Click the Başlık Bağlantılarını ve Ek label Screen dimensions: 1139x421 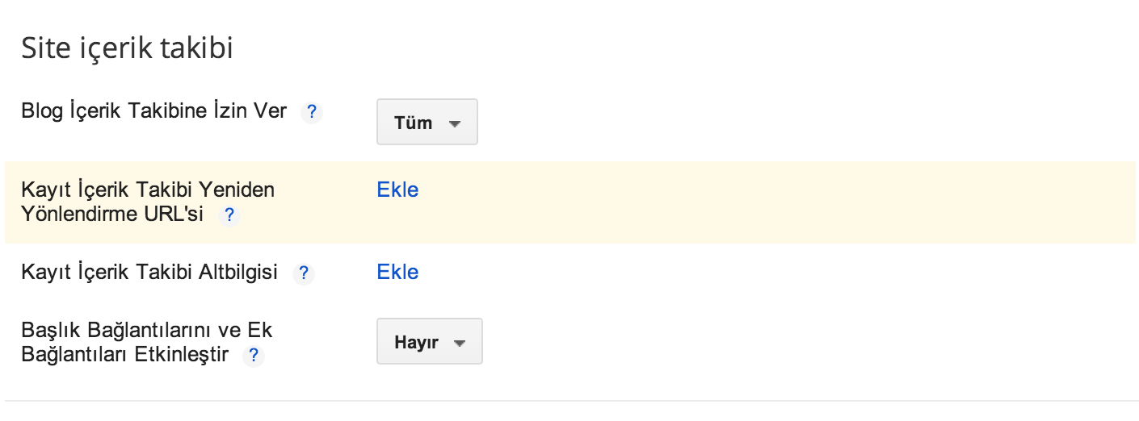tap(153, 330)
